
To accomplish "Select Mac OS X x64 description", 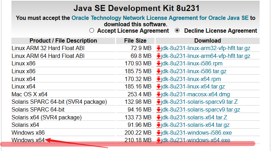I will [30, 95].
